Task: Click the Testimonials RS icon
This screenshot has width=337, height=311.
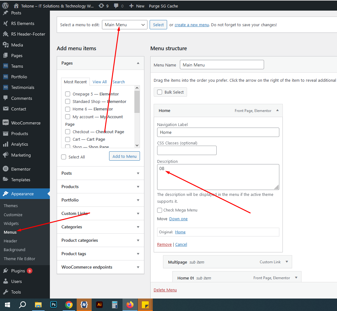Action: coord(6,87)
